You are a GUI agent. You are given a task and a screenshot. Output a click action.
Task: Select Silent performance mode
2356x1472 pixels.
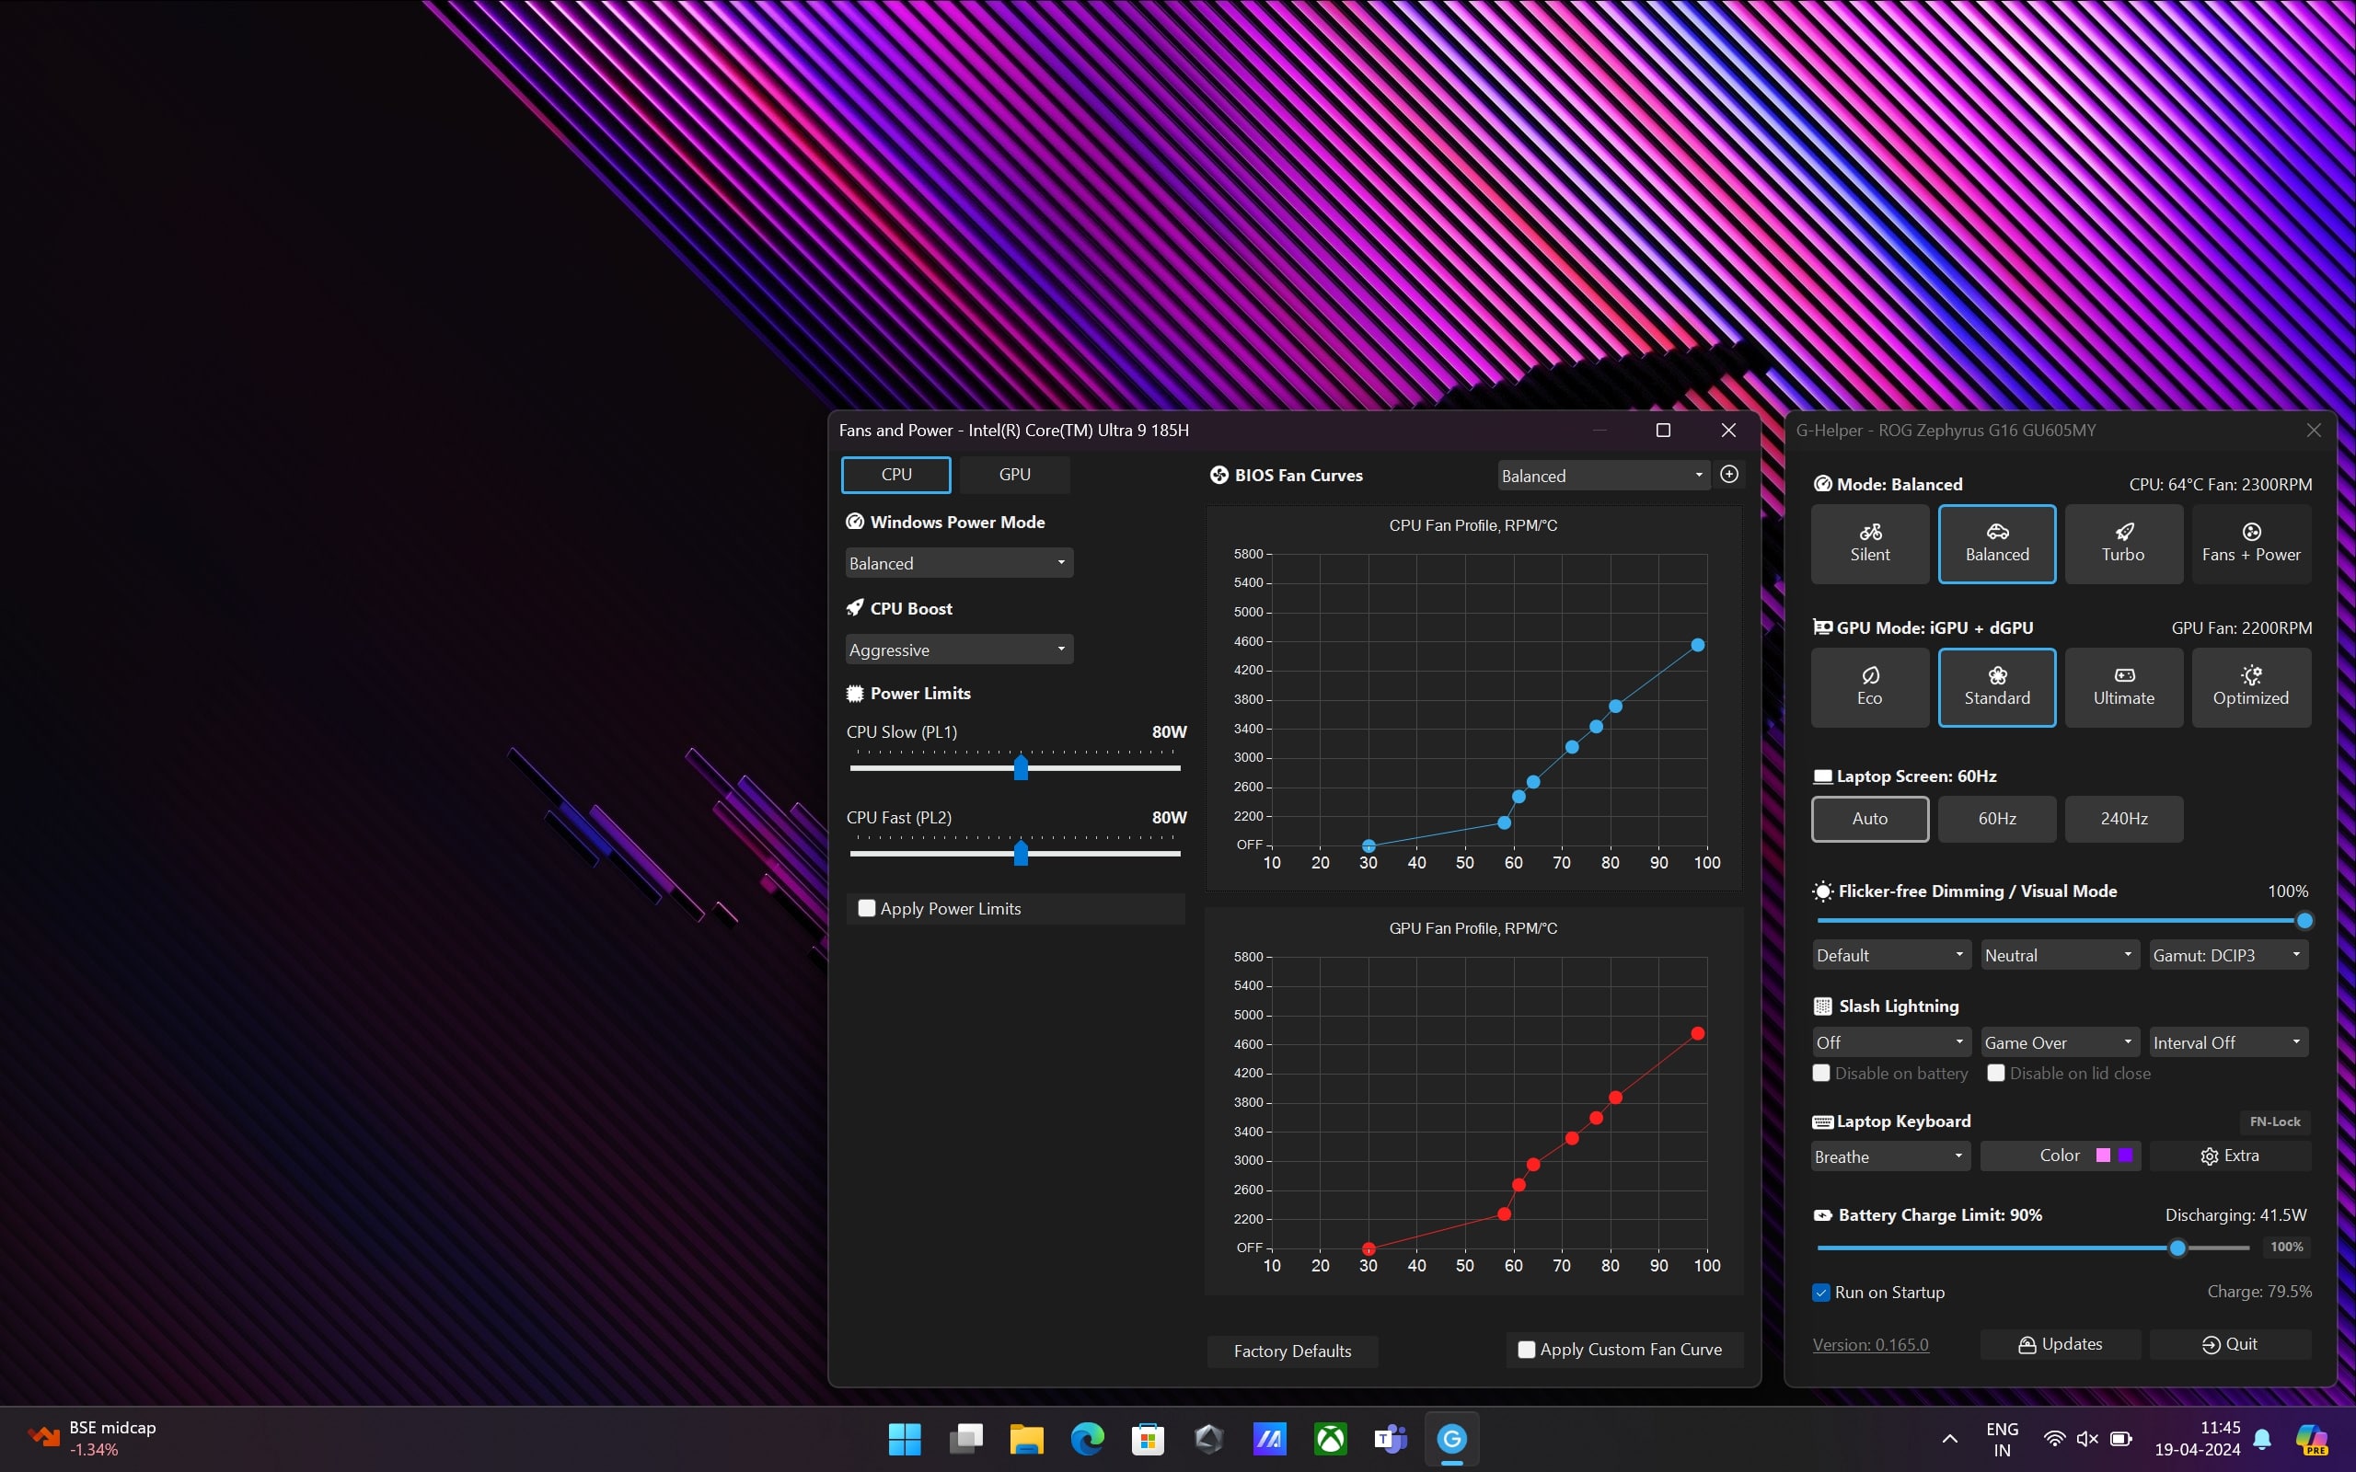pos(1869,543)
